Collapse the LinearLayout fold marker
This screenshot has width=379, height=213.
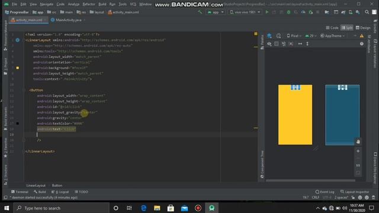[x=24, y=40]
